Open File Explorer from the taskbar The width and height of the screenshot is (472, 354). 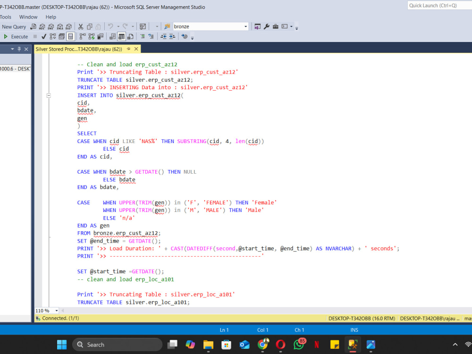(208, 344)
